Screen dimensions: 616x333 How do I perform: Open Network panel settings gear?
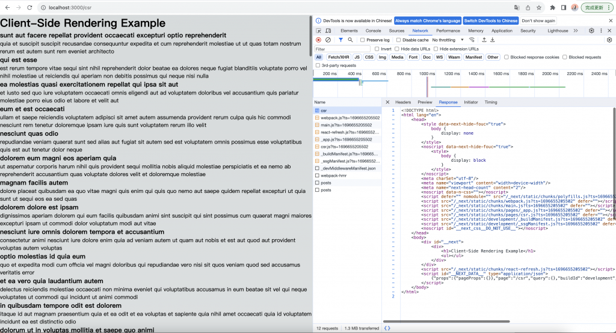click(609, 40)
